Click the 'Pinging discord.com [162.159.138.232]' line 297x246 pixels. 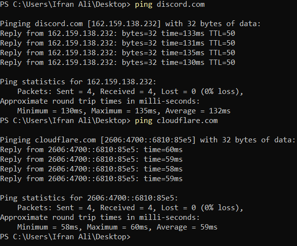130,24
